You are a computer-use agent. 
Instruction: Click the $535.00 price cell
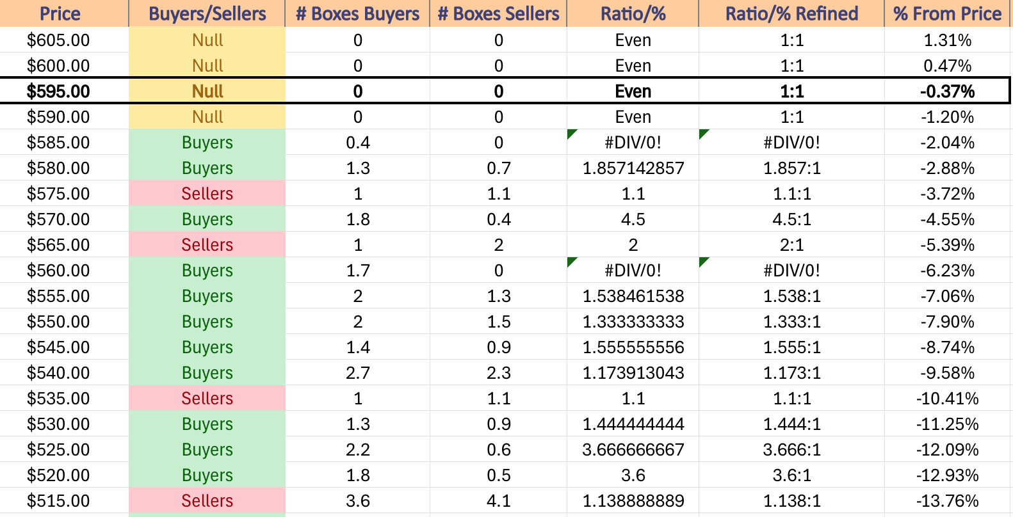click(64, 398)
